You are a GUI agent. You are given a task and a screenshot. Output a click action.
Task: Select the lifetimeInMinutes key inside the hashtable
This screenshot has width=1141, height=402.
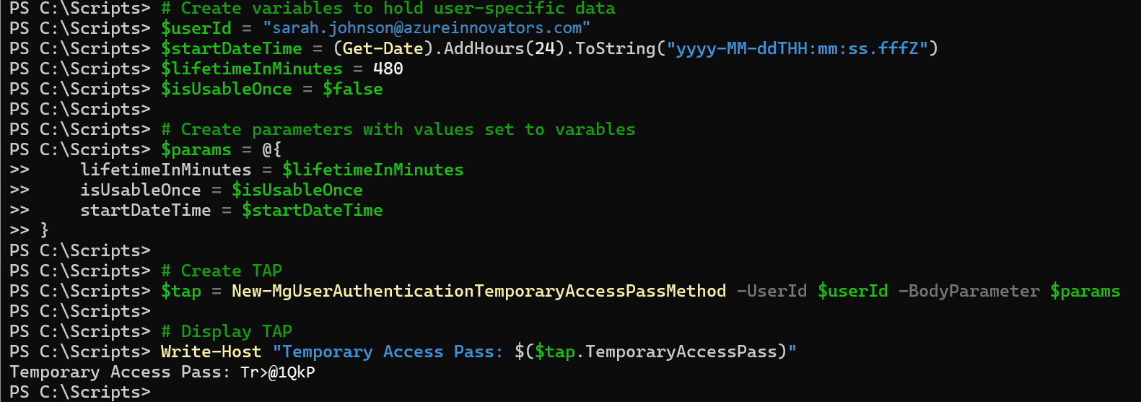166,170
